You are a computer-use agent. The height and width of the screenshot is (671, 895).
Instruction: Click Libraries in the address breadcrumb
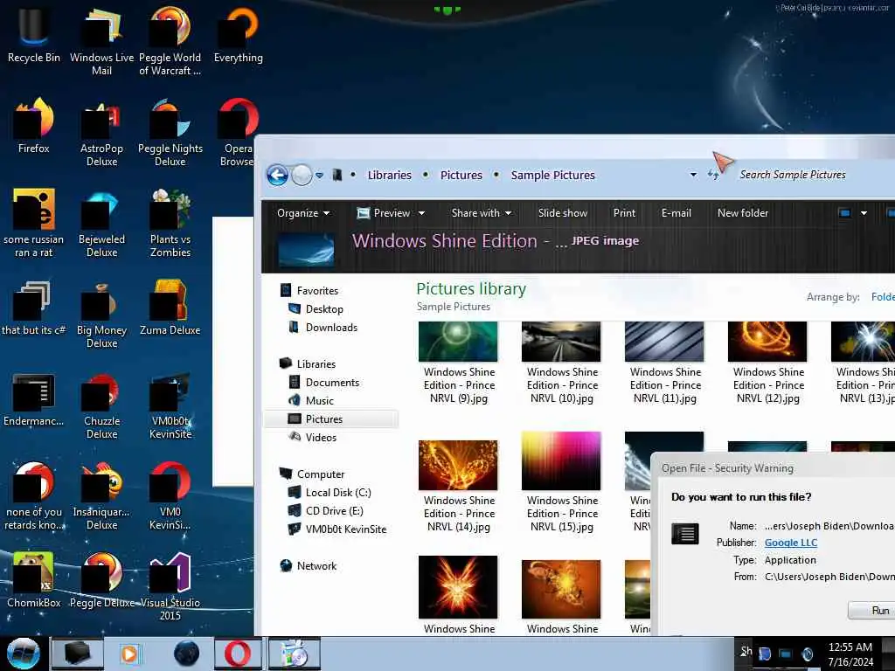(389, 175)
